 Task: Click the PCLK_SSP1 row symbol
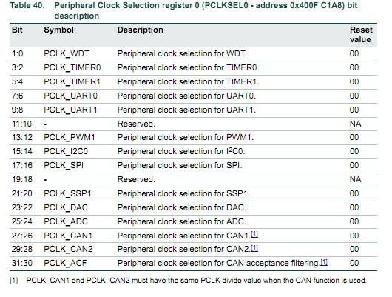(x=67, y=193)
